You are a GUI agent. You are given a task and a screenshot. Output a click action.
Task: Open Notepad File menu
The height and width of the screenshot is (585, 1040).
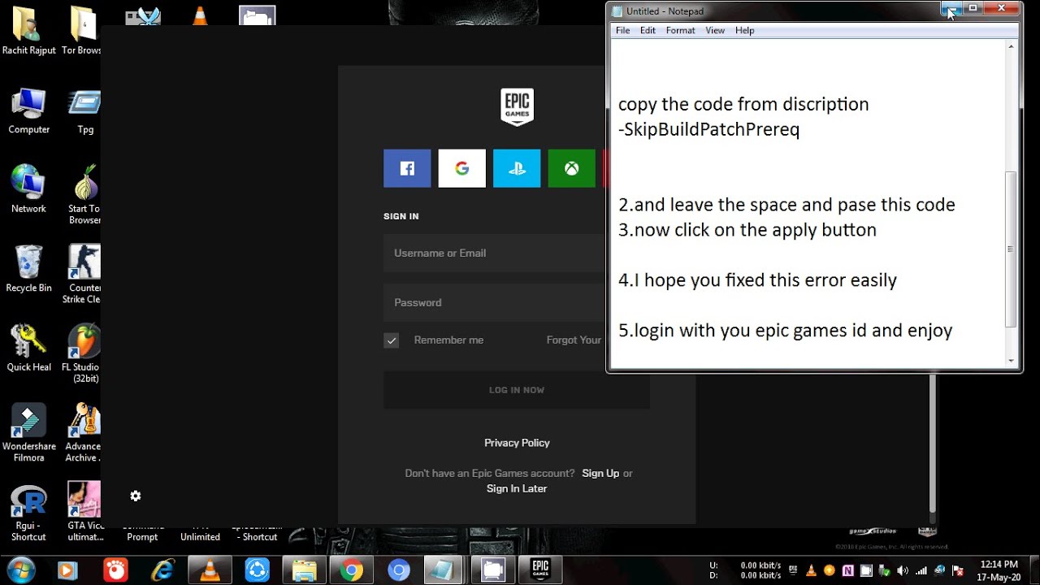click(x=622, y=30)
